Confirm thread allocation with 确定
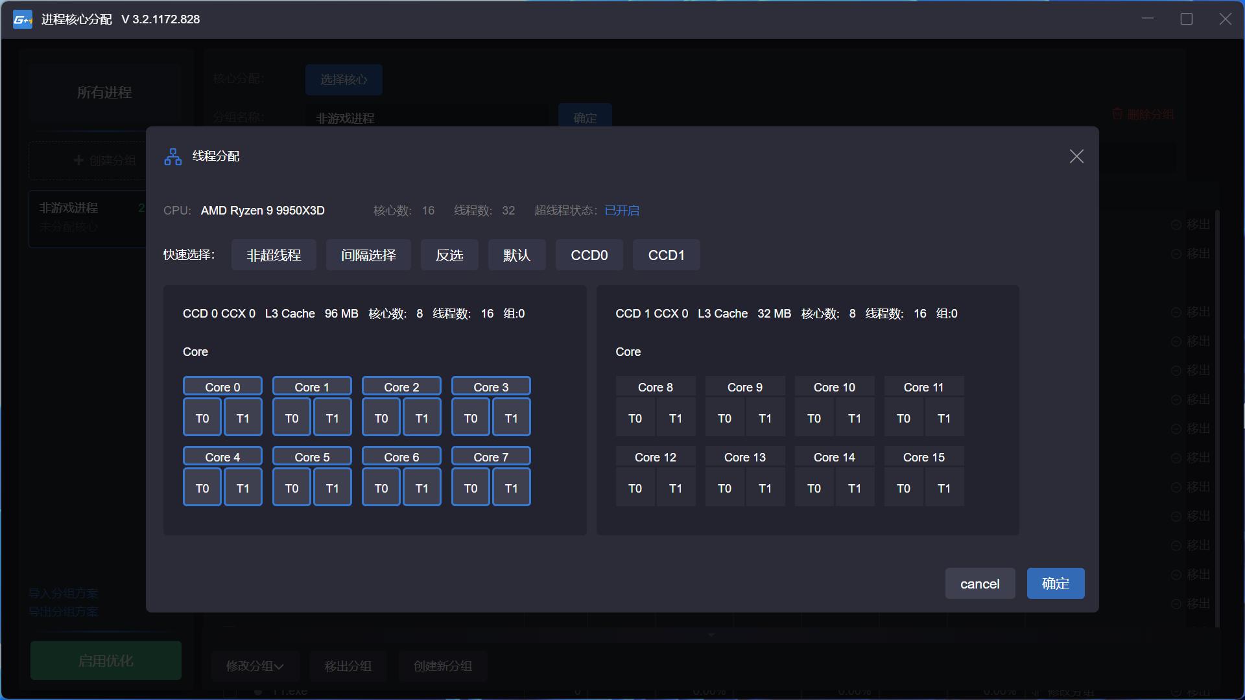 tap(1055, 583)
